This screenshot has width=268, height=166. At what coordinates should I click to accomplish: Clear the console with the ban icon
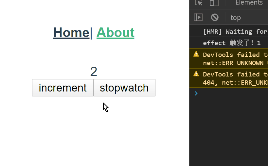215,17
